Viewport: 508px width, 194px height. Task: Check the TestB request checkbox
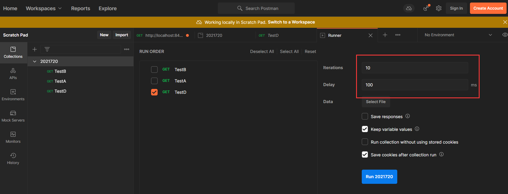tap(154, 69)
